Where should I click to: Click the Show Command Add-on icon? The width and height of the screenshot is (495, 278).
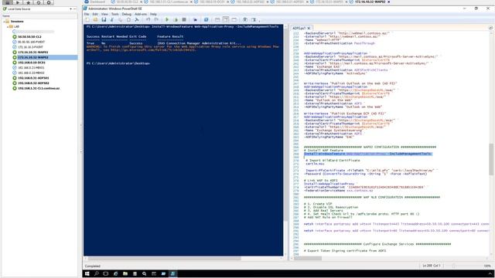click(254, 19)
